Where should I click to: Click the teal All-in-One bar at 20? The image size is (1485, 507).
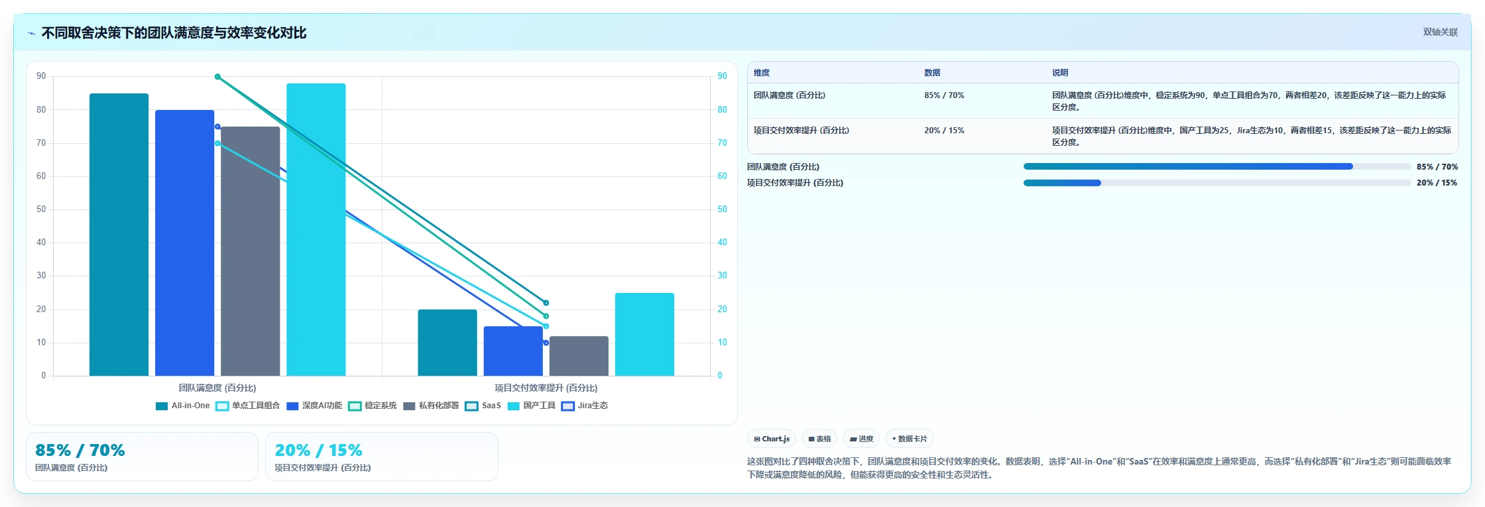point(447,343)
